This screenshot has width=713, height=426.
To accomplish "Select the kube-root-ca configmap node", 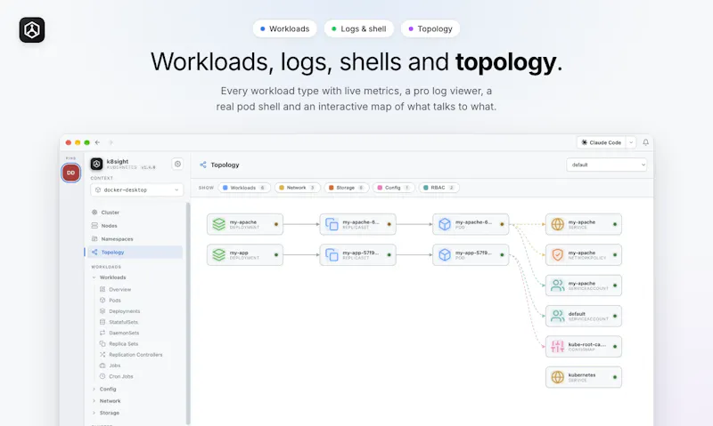I will click(x=584, y=347).
